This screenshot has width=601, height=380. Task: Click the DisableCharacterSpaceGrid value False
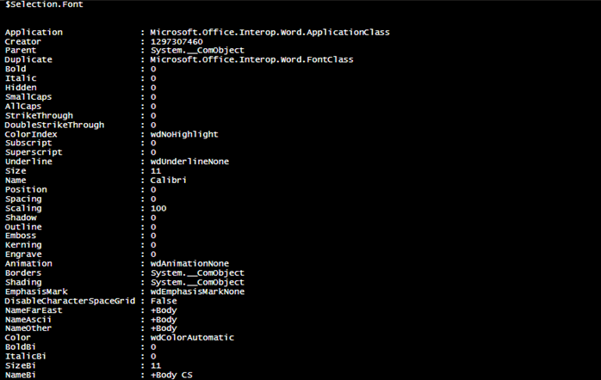pos(164,301)
